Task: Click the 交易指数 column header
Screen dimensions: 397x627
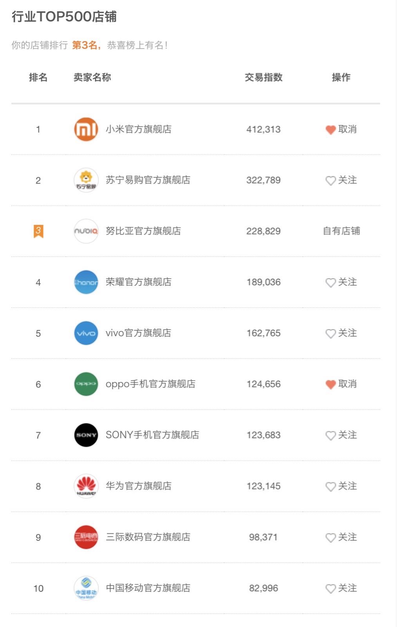Action: (263, 77)
